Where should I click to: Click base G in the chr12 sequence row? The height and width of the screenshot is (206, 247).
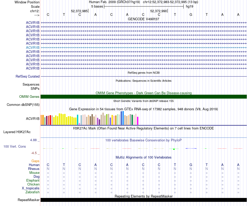coord(191,15)
